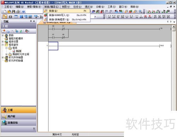This screenshot has height=137, width=177.
Task: Open the editor tab list dropdown arrow
Action: click(174, 22)
